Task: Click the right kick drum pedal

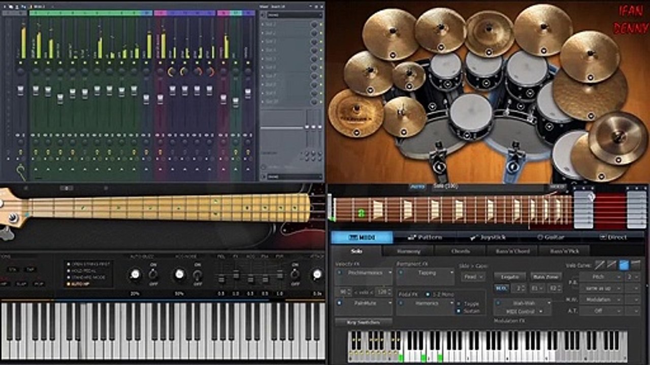Action: pyautogui.click(x=513, y=161)
